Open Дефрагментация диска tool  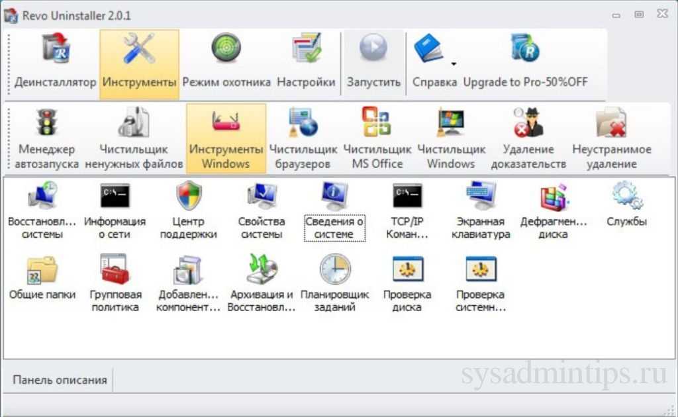tap(554, 197)
